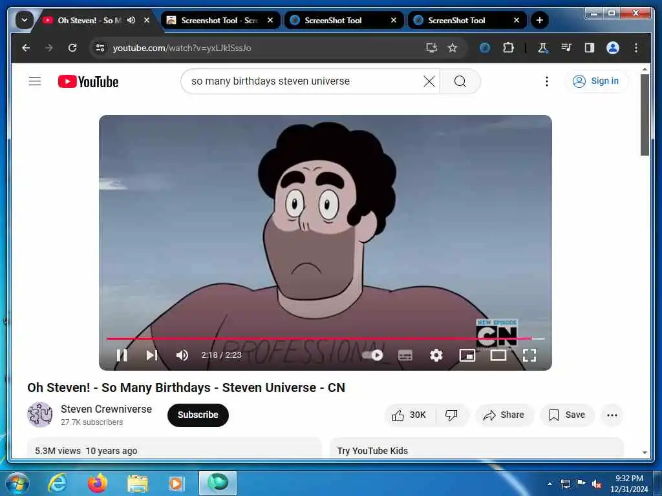Screen dimensions: 662x496
Task: Skip to the next video
Action: [152, 355]
